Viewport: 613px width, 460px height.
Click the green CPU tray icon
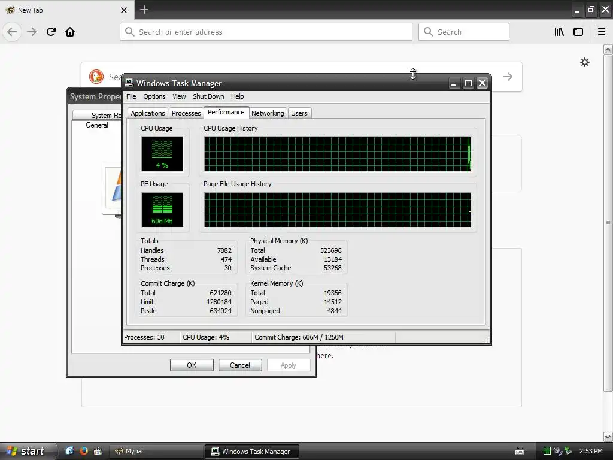pos(547,451)
